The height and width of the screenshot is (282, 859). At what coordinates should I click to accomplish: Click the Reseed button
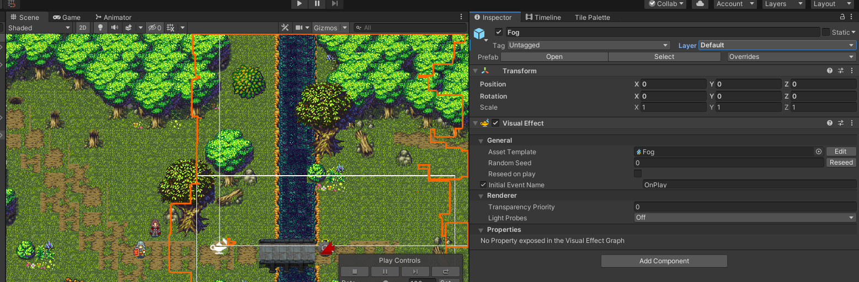point(841,162)
